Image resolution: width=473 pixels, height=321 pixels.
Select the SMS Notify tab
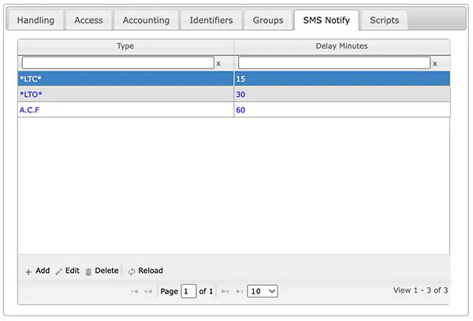pyautogui.click(x=326, y=20)
